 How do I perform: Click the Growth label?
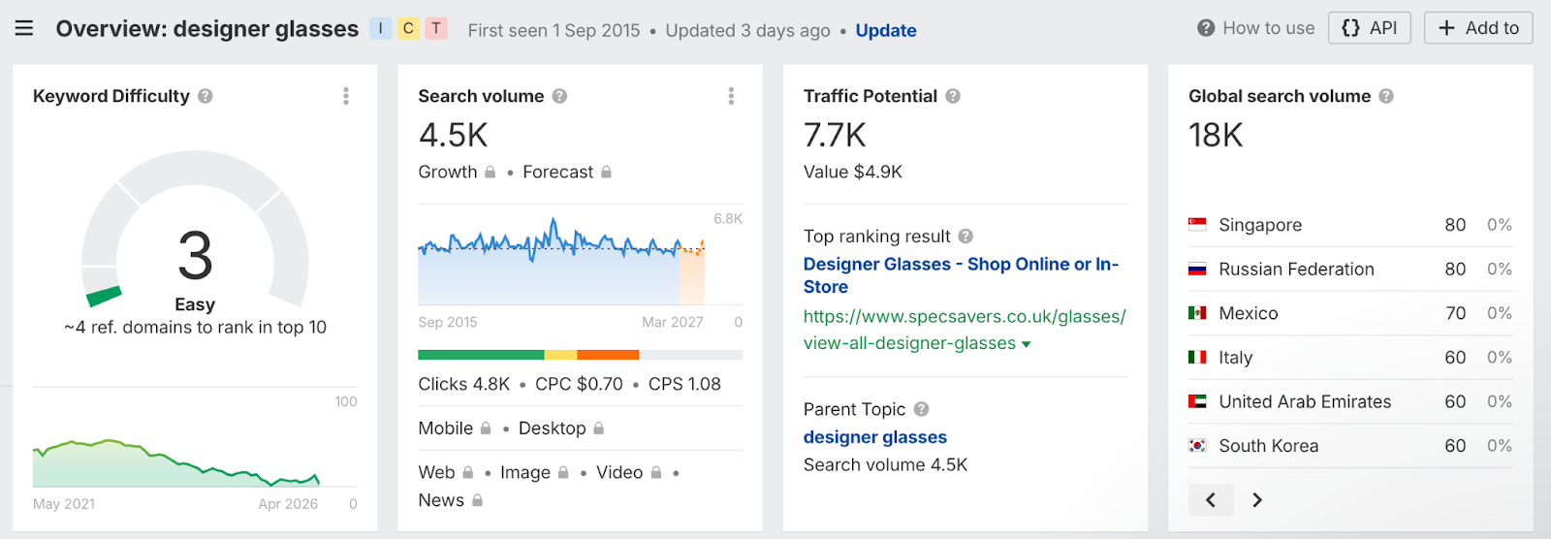[x=448, y=172]
